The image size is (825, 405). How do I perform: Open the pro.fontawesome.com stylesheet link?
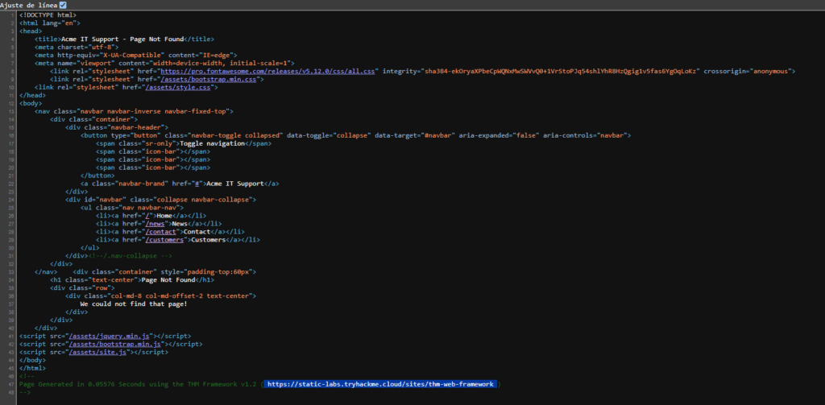coord(267,71)
